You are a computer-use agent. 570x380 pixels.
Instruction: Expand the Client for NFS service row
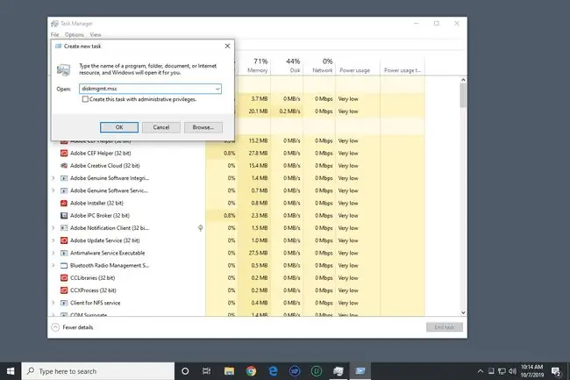(x=53, y=302)
